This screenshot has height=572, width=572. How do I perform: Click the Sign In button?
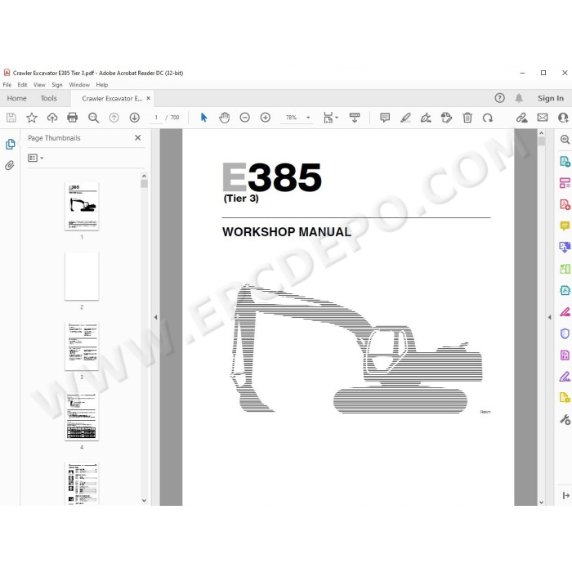[x=550, y=98]
